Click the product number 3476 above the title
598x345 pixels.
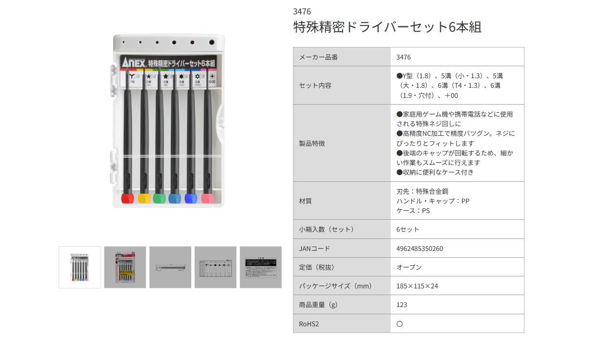click(x=302, y=12)
